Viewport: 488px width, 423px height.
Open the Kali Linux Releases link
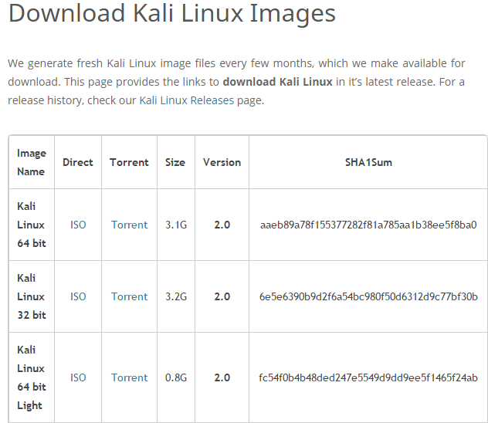[186, 100]
